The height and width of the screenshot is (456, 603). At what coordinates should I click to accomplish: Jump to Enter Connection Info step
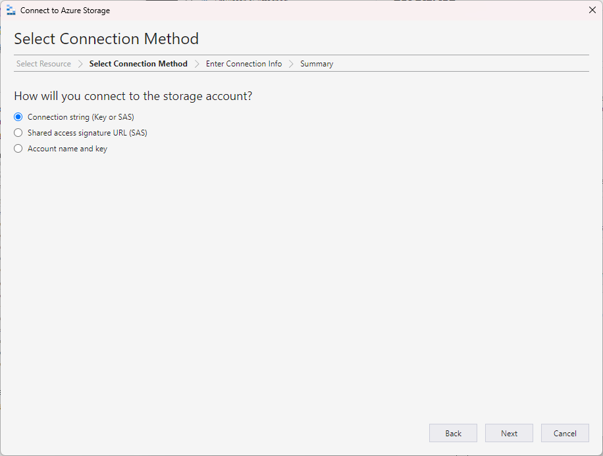[244, 64]
